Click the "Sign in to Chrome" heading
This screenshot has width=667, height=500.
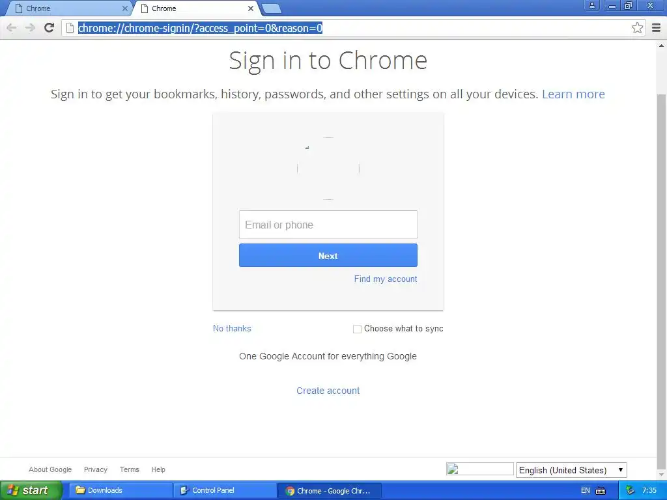(x=328, y=61)
